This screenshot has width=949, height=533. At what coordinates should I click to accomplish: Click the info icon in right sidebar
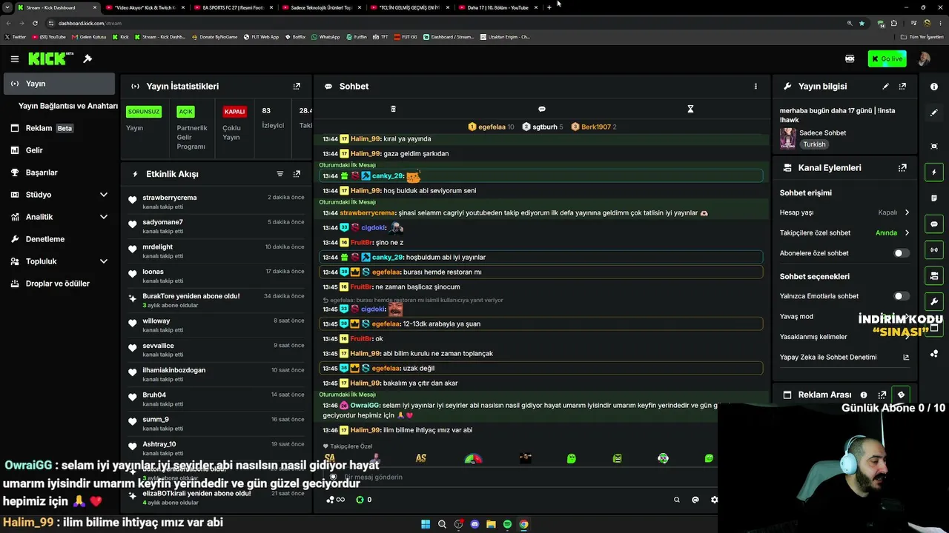coord(934,87)
